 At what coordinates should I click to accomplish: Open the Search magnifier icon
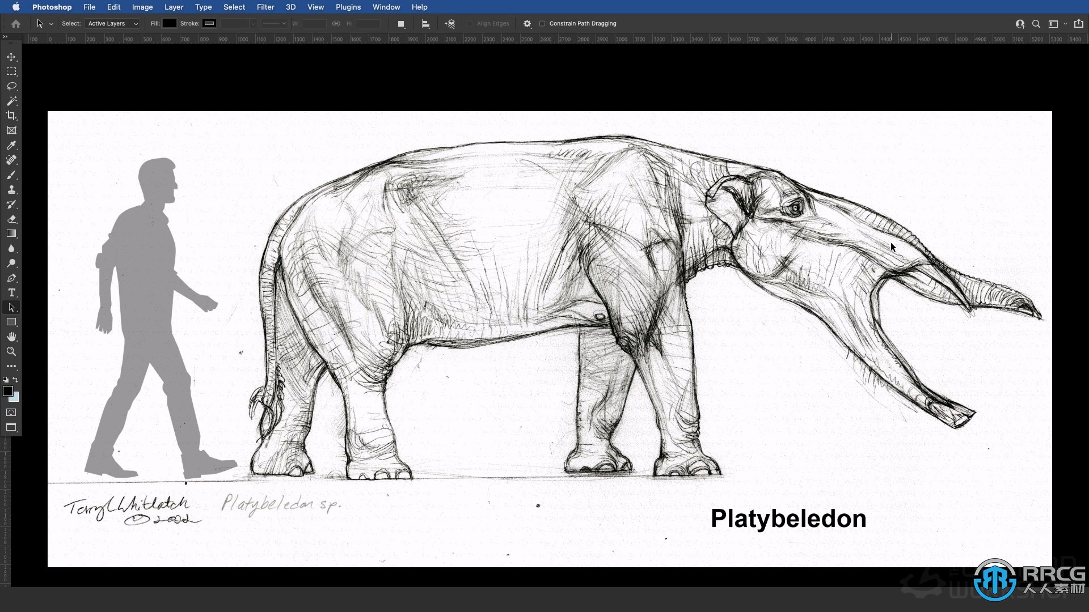coord(1036,24)
